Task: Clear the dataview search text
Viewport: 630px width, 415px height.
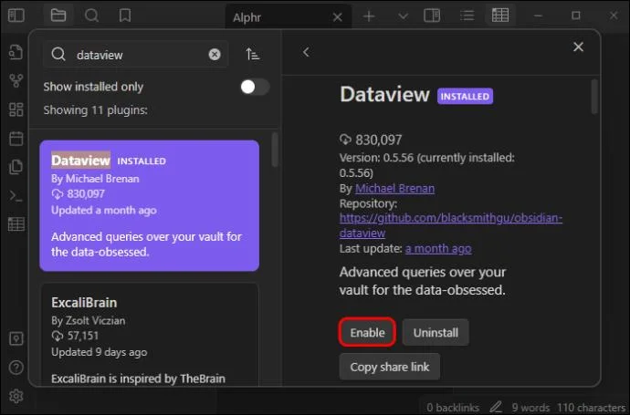Action: click(x=215, y=54)
